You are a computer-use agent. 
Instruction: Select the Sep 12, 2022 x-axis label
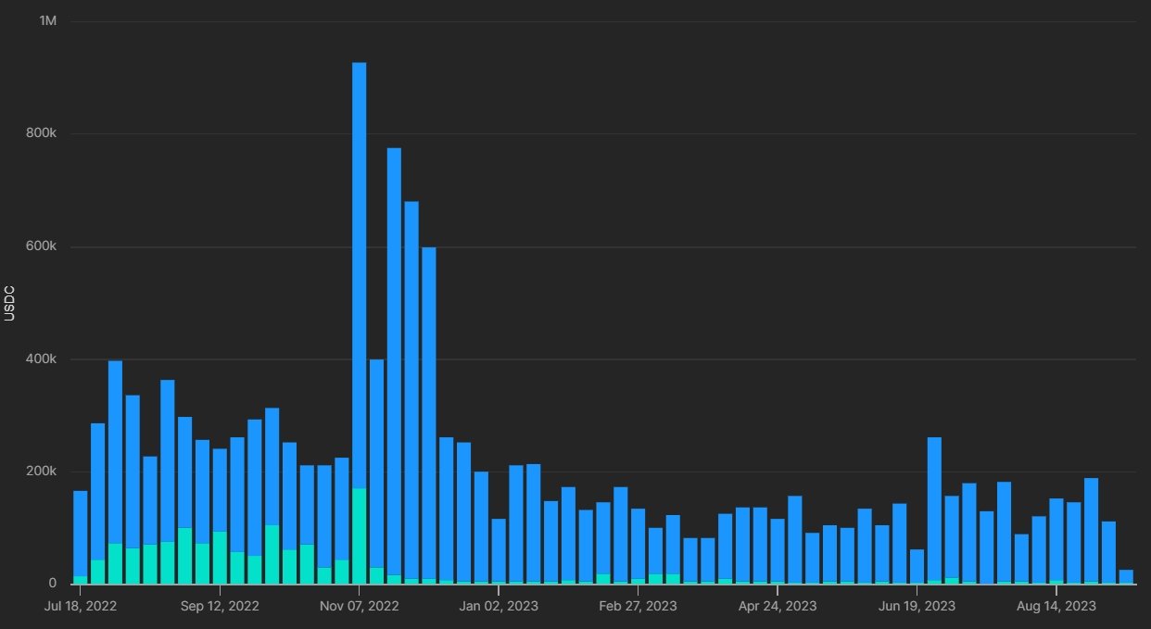220,607
